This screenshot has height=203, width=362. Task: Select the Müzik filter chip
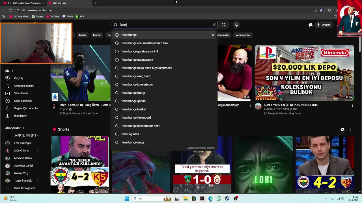point(83,35)
